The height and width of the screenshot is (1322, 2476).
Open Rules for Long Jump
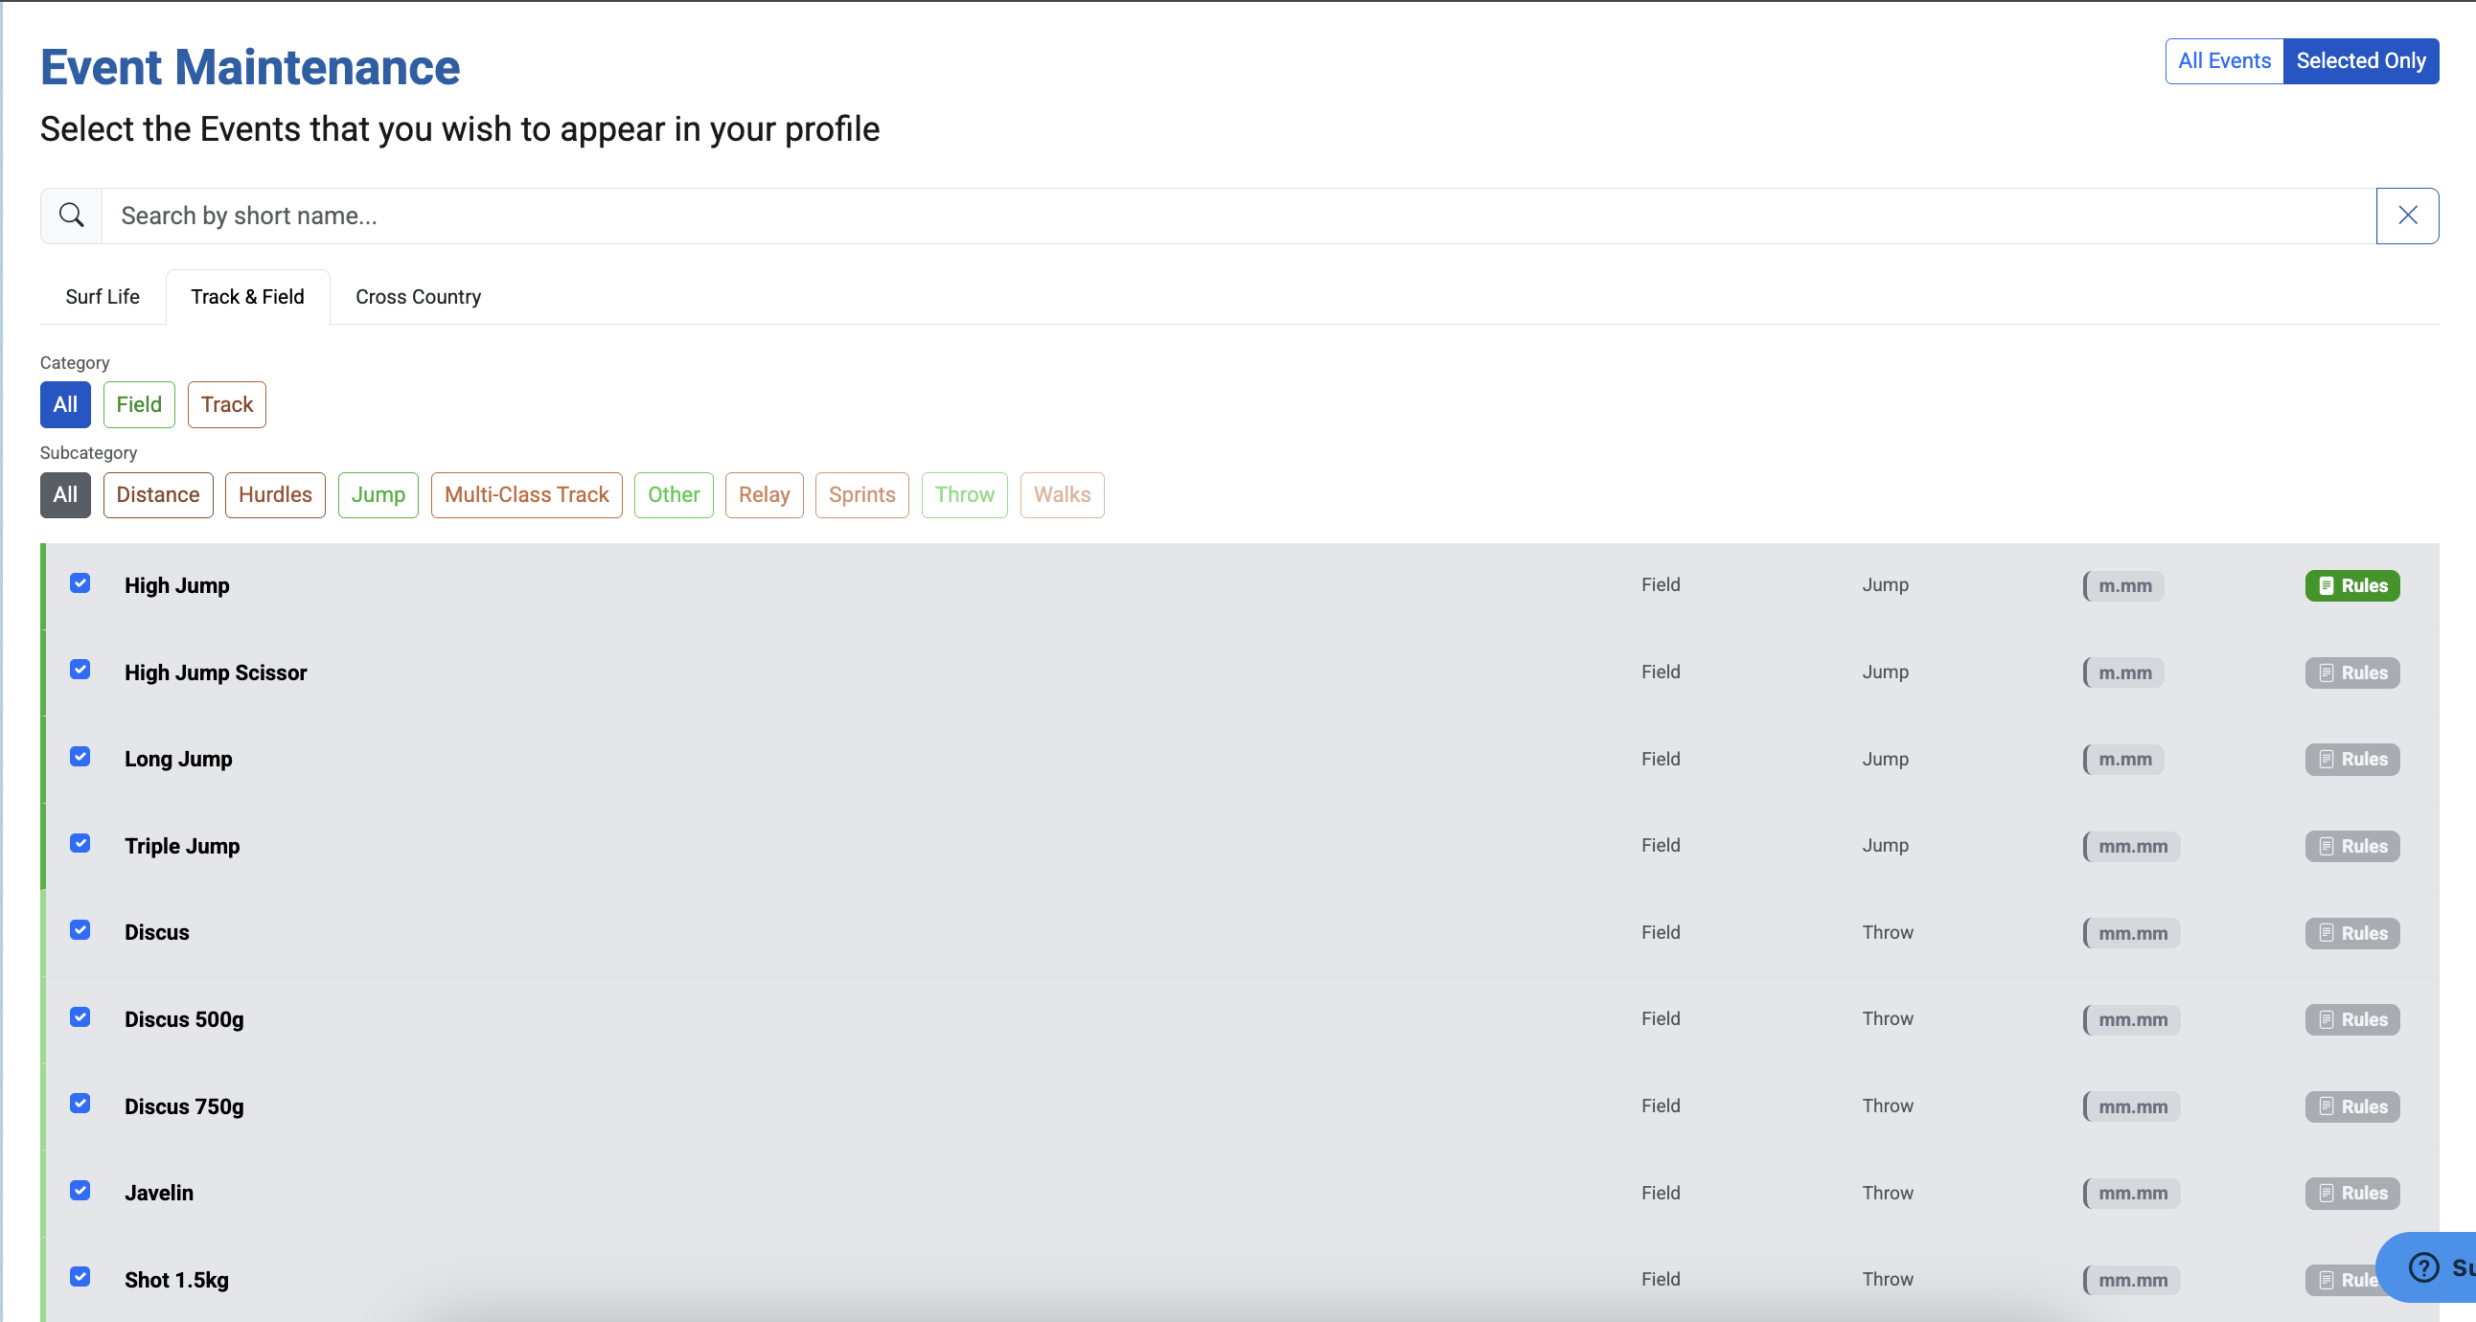2352,759
